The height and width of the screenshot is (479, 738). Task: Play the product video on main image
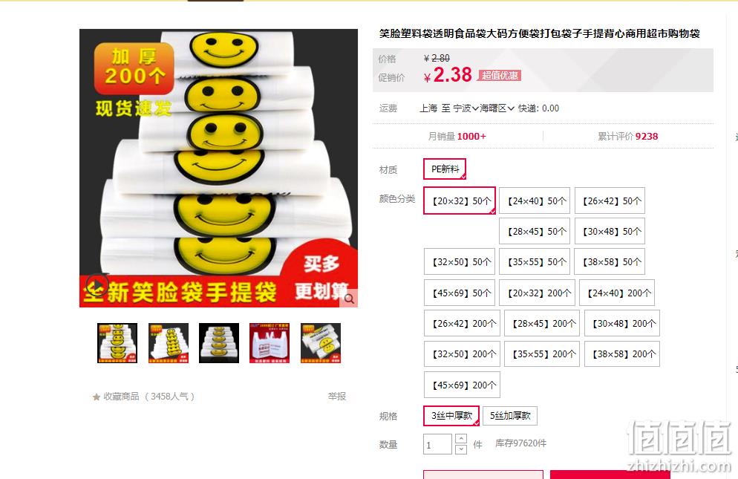point(97,285)
